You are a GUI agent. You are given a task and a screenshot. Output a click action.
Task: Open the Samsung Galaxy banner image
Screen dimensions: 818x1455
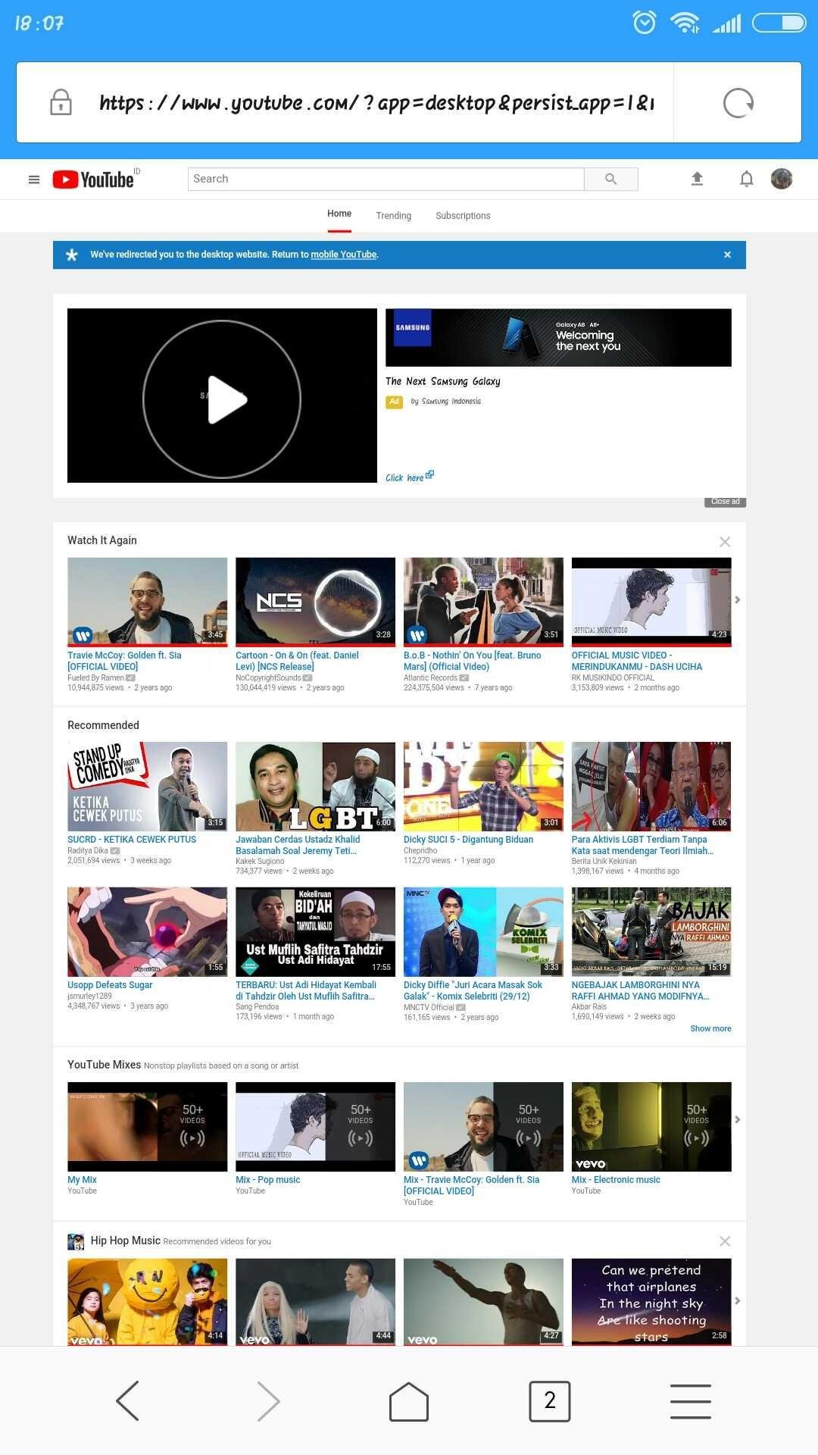click(558, 337)
